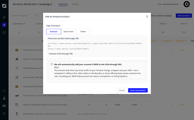194x120 pixels.
Task: Click Amazon Basics 48-Pack product thumbnail
Action: 17,87
